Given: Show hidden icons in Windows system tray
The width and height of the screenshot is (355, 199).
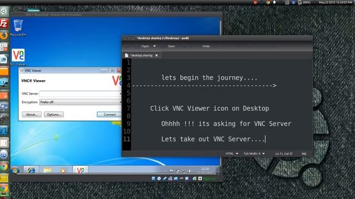Looking at the screenshot, I should tap(165, 171).
